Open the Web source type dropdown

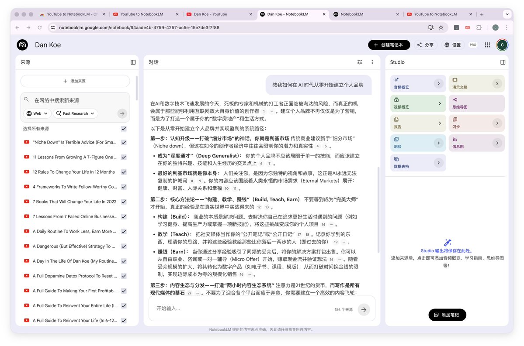pos(37,113)
